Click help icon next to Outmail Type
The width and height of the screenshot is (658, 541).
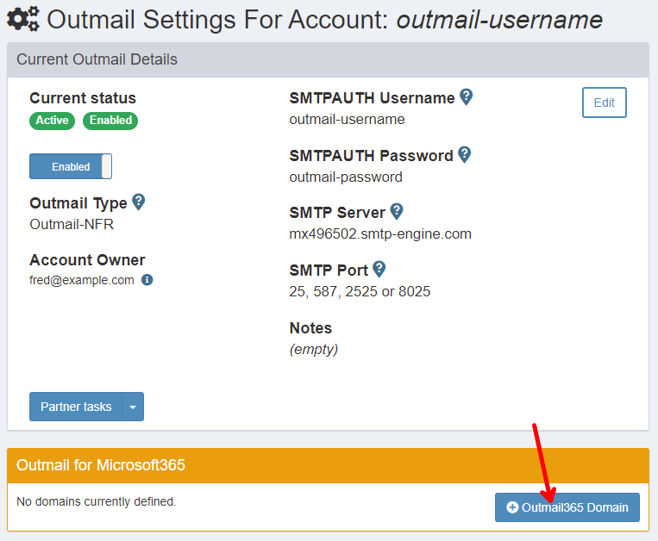coord(138,202)
